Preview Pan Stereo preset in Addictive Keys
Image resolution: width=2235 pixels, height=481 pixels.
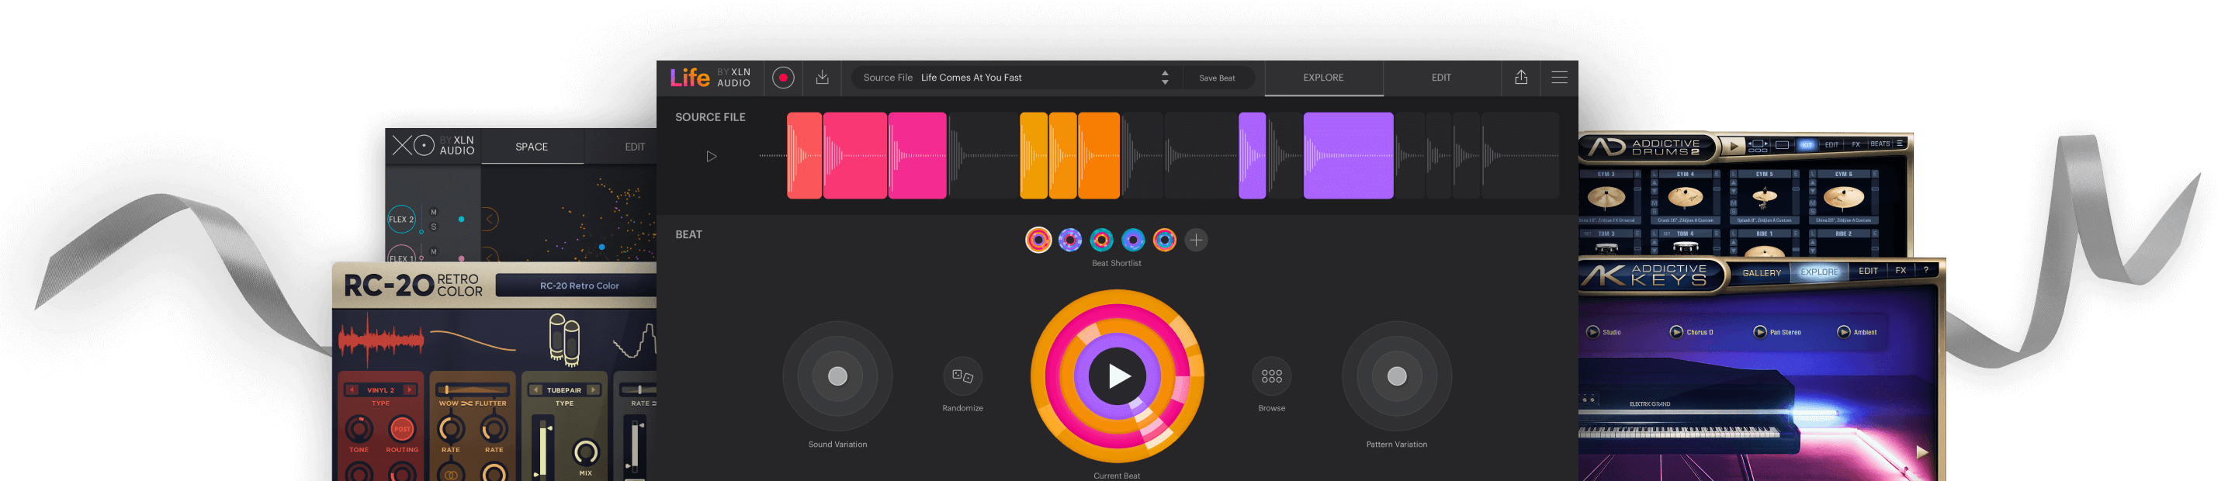(1759, 332)
